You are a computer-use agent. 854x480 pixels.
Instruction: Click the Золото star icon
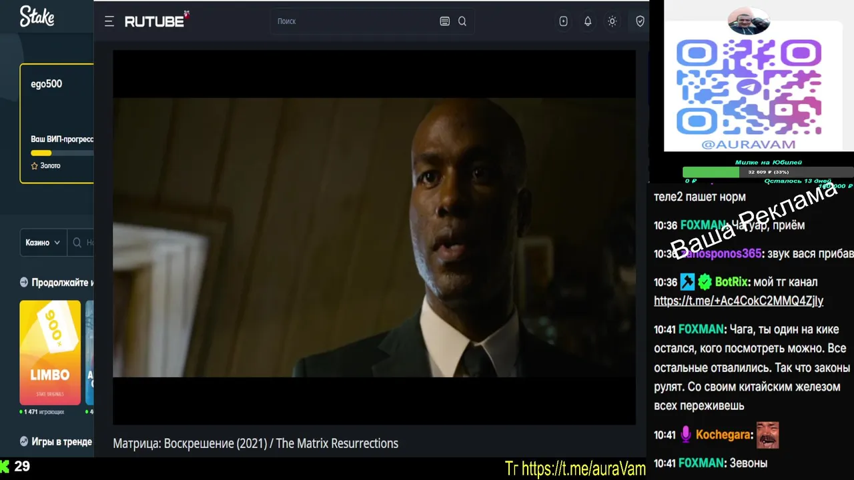35,166
